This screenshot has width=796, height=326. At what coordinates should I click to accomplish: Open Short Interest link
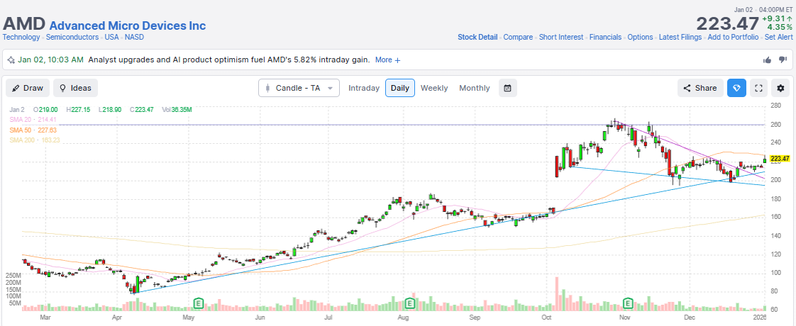tap(561, 37)
